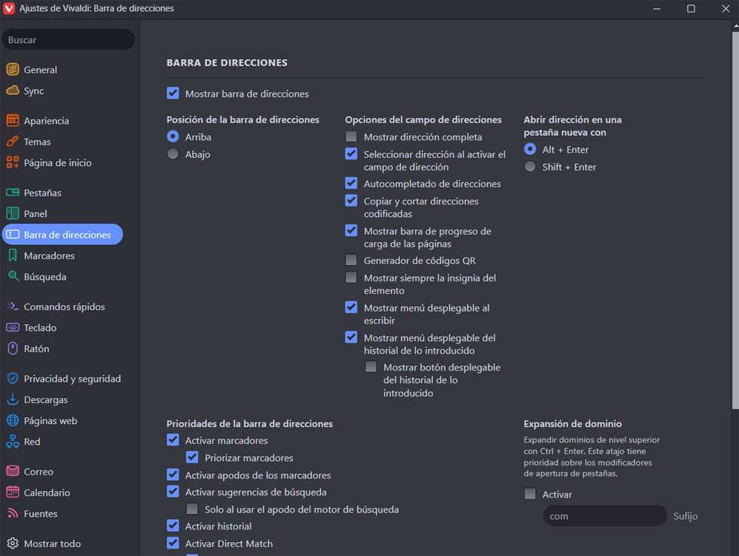Screen dimensions: 739x556
Task: Enable Solo al usar el apodo option
Action: [x=192, y=509]
